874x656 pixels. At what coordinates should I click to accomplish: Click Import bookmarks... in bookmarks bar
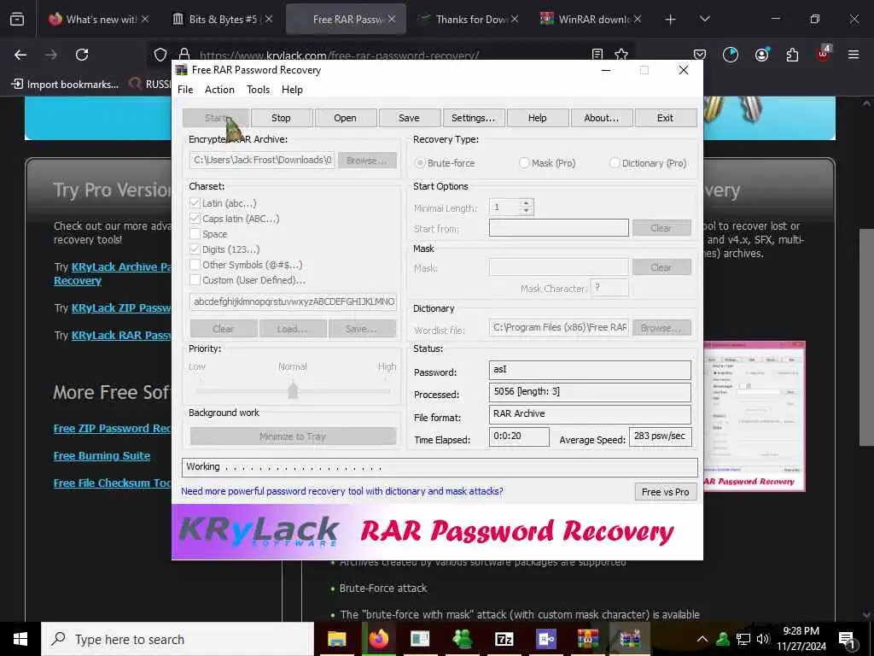[x=65, y=85]
